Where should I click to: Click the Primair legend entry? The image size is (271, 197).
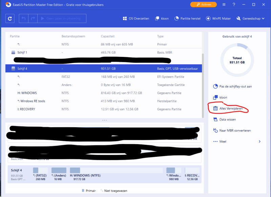(x=89, y=191)
